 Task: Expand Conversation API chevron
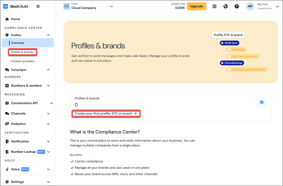click(x=52, y=103)
